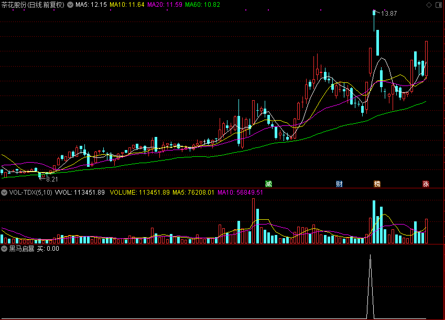Expand the 黑马启暴 indicator menu chevron
The width and height of the screenshot is (445, 320).
click(x=4, y=249)
